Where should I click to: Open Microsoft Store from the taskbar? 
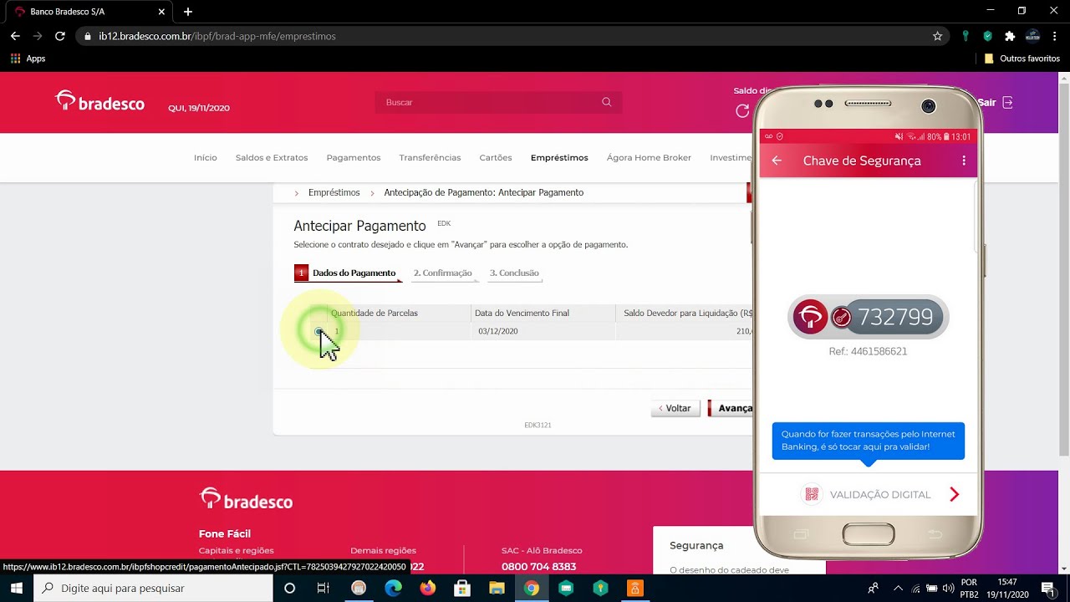(461, 588)
